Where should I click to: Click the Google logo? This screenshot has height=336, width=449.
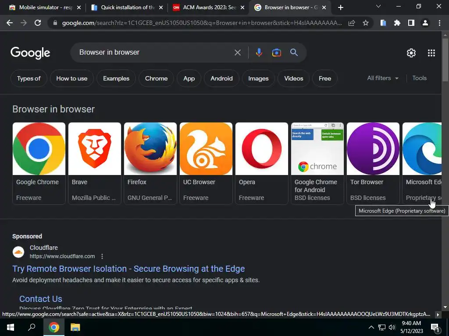click(30, 53)
